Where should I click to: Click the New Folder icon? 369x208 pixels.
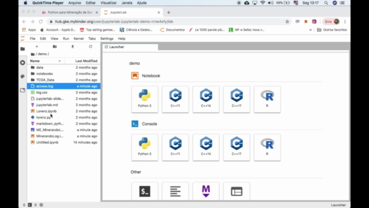[x=55, y=47]
